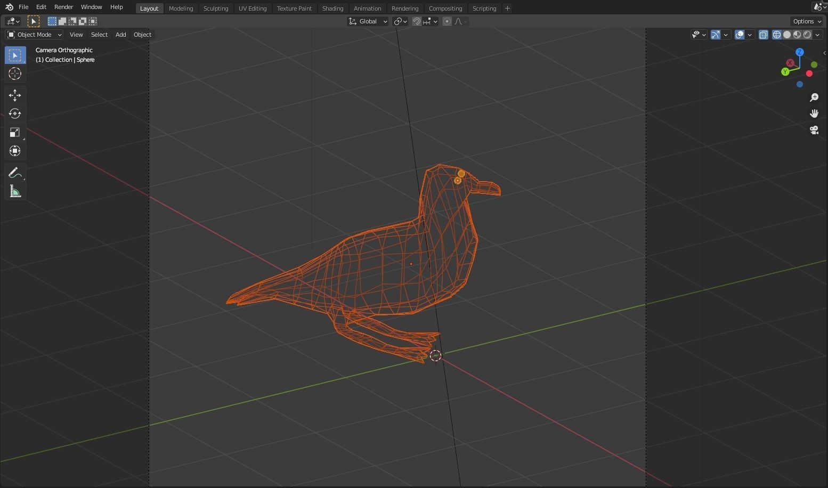Toggle viewport gizmos display
Viewport: 828px width, 488px height.
tap(716, 35)
